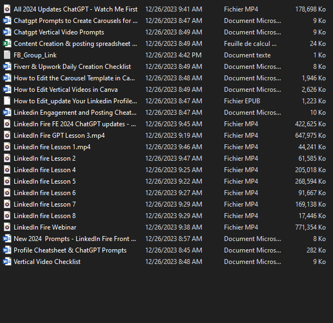333x323 pixels.
Task: Click the video icon for LinkedIn fire Lesson 4
Action: 7,170
